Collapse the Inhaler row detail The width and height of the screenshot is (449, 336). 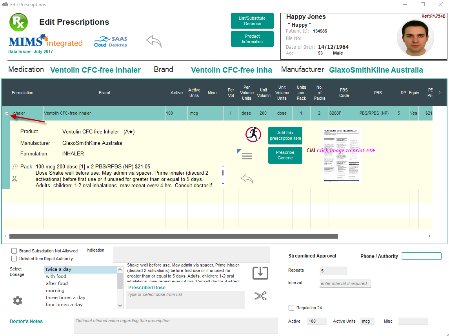[x=7, y=113]
